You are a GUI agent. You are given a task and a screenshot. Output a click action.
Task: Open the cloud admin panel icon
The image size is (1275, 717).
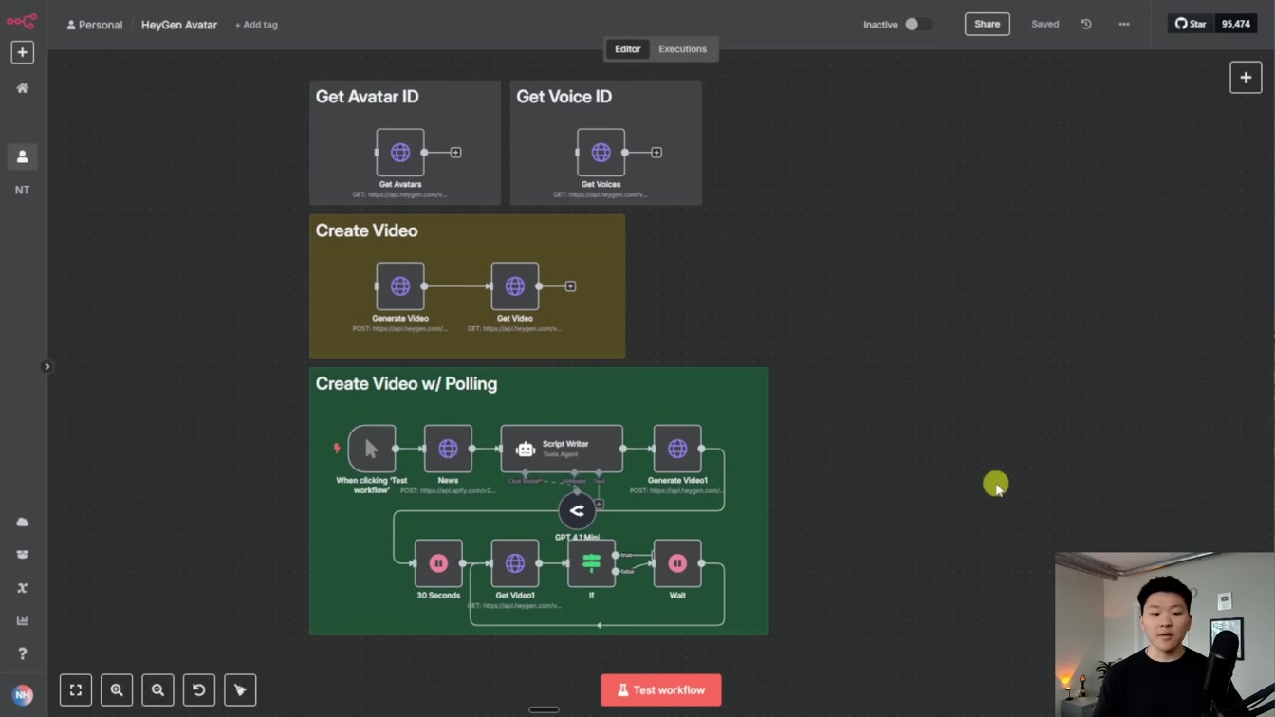[23, 523]
